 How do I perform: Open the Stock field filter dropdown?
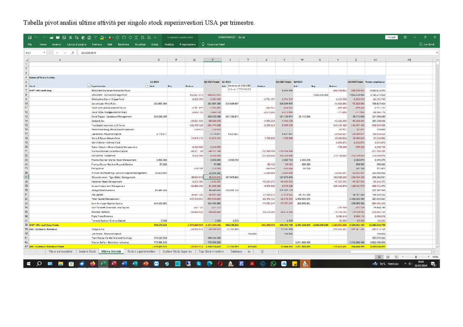[89, 86]
